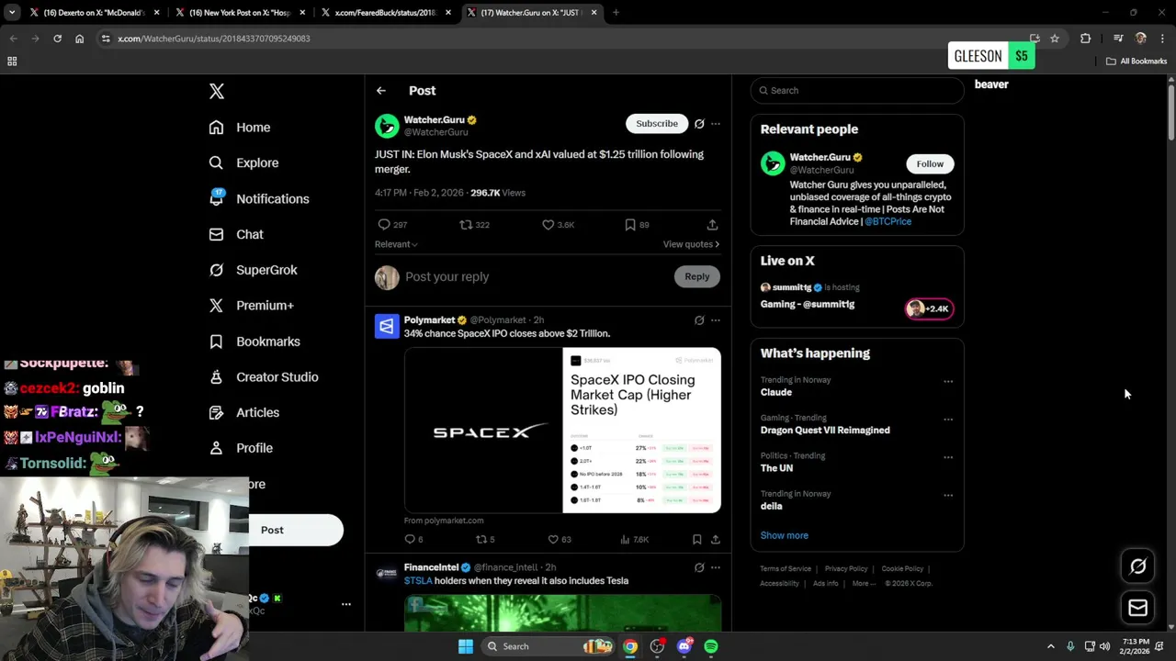
Task: Open Premium+ in the sidebar
Action: tap(251, 306)
